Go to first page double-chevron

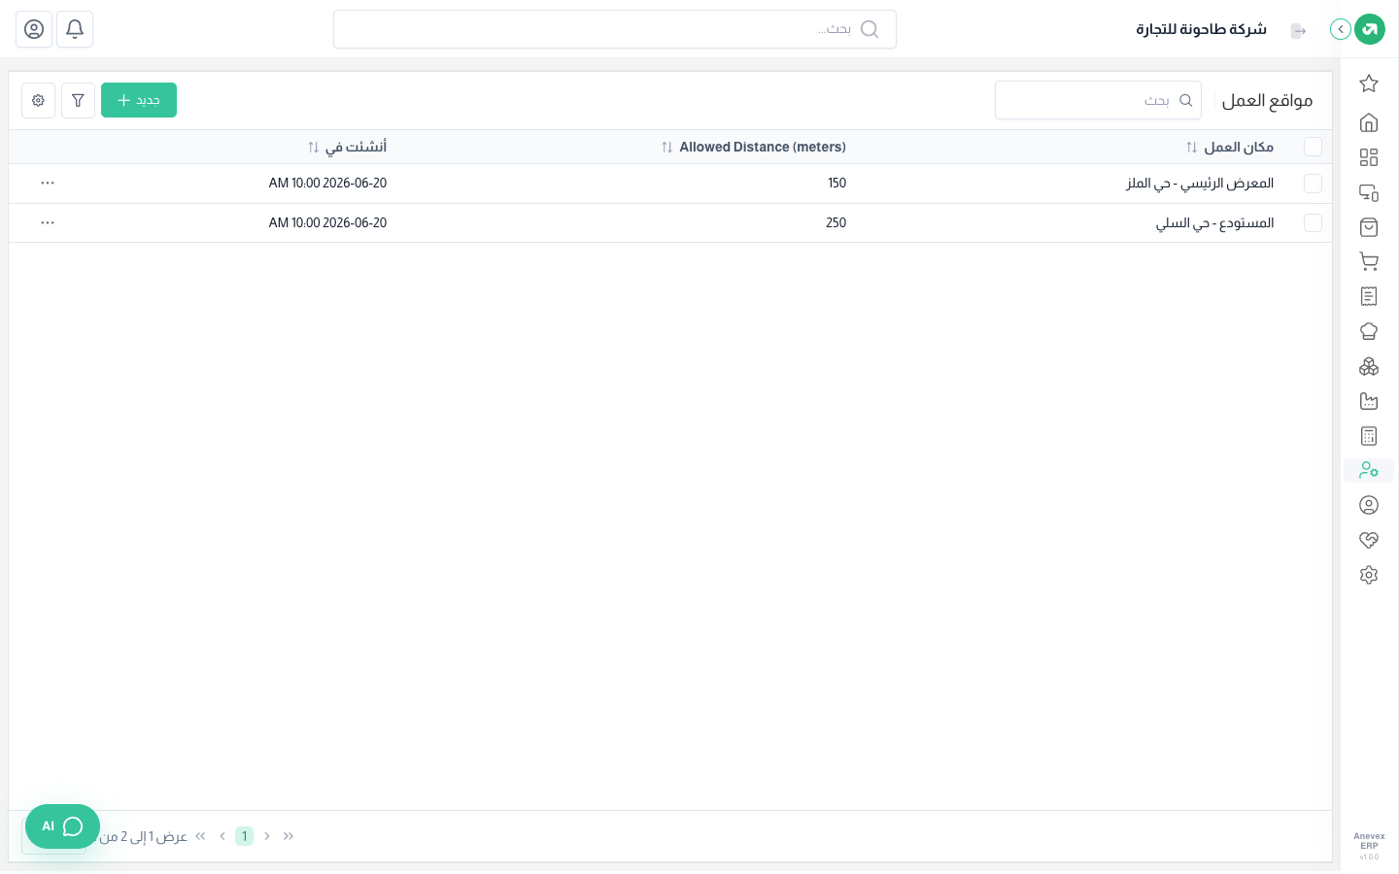point(289,836)
